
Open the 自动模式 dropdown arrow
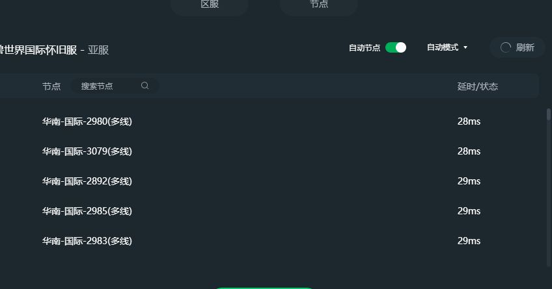465,47
